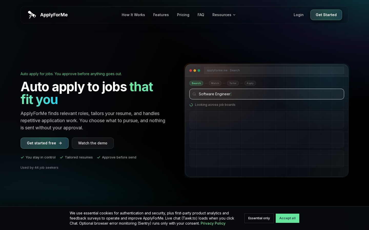Accept all cookies
The image size is (369, 230).
coord(288,218)
